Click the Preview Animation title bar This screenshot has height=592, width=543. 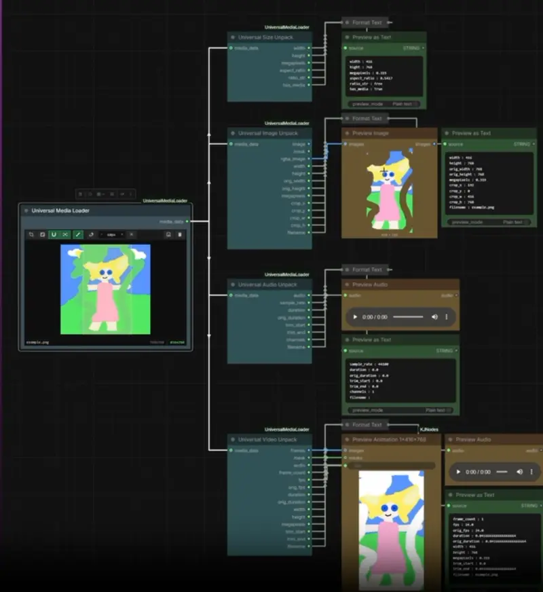[391, 439]
